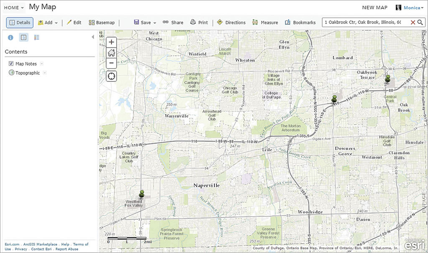
Task: Open the Contact Esri link
Action: point(41,249)
